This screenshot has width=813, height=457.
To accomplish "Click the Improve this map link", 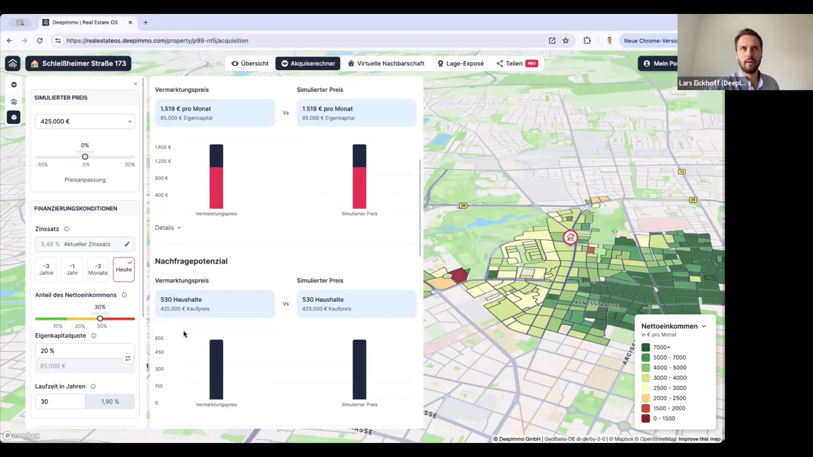I will 699,439.
